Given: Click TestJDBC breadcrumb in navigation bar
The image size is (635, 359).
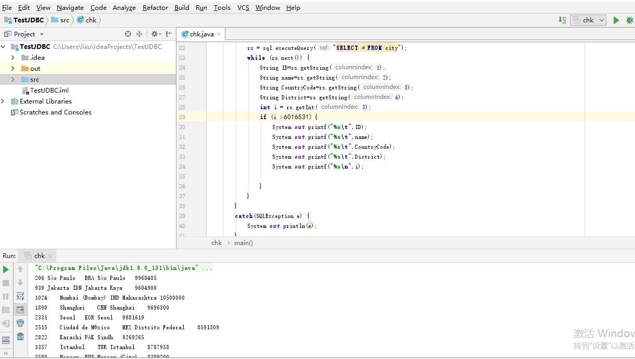Looking at the screenshot, I should [x=24, y=20].
